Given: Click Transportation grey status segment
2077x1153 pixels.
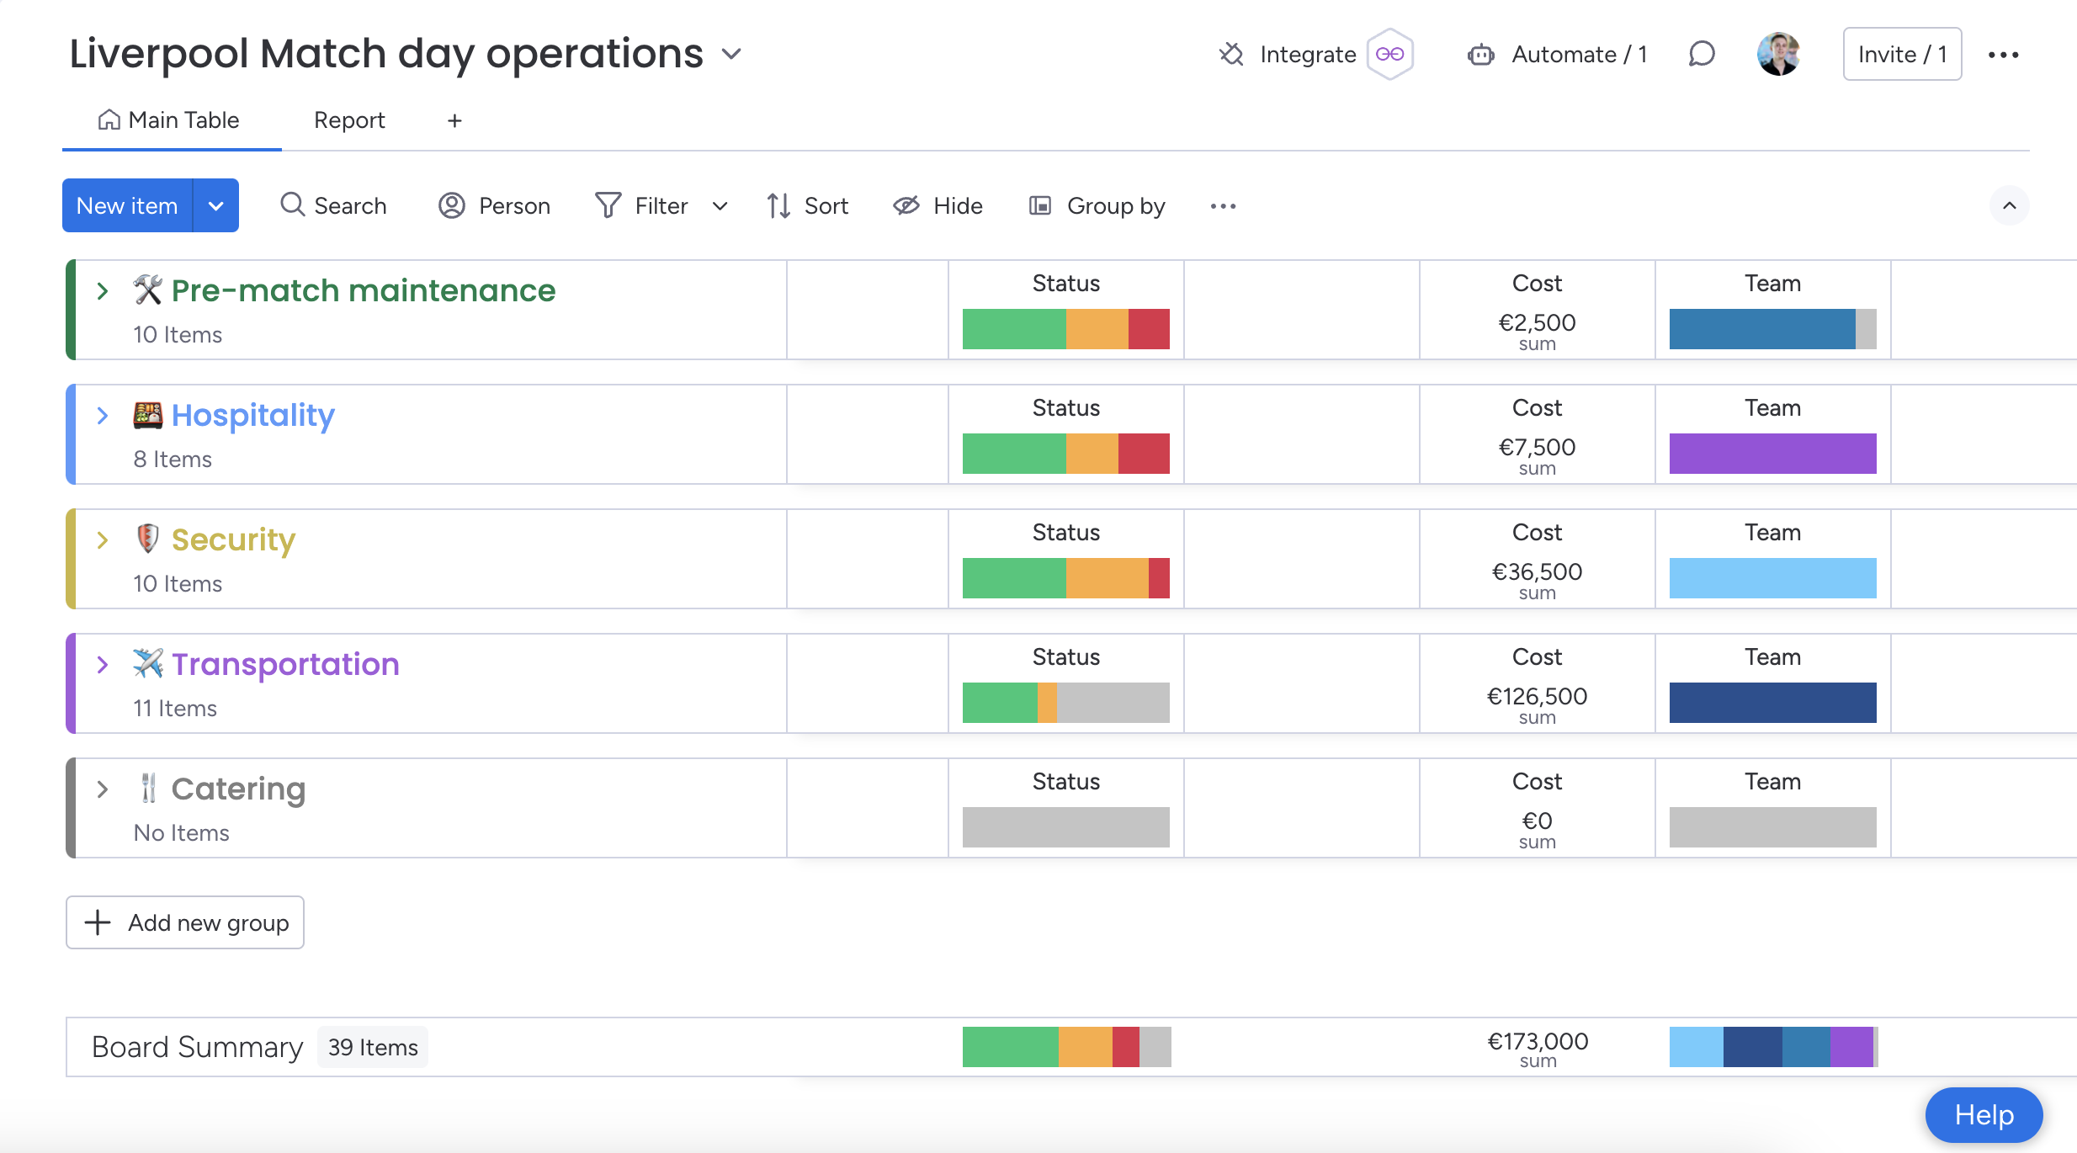Looking at the screenshot, I should click(1113, 703).
